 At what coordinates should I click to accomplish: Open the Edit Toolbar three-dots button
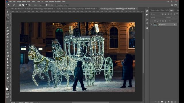[x=7, y=84]
